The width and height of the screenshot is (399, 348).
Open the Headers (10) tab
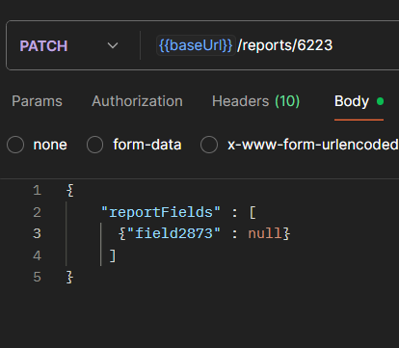tap(255, 101)
